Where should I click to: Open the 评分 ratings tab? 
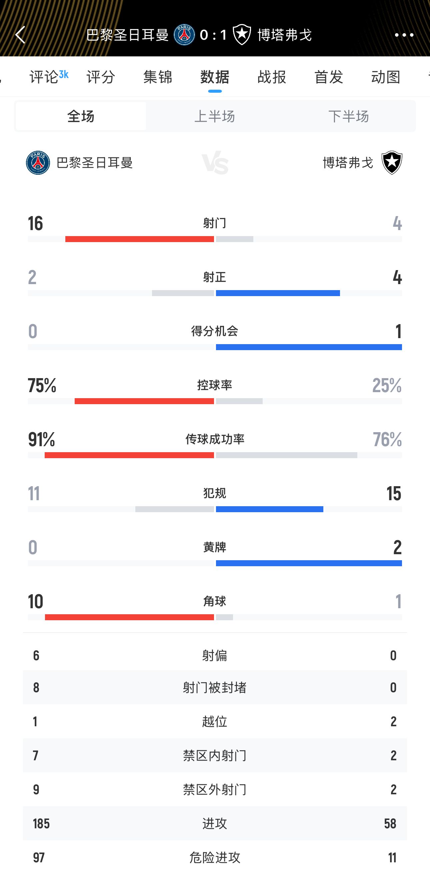click(101, 77)
